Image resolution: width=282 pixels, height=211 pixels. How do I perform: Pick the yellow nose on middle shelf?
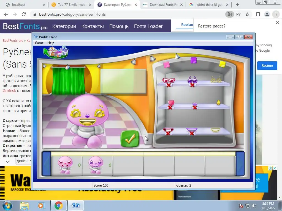click(x=218, y=102)
